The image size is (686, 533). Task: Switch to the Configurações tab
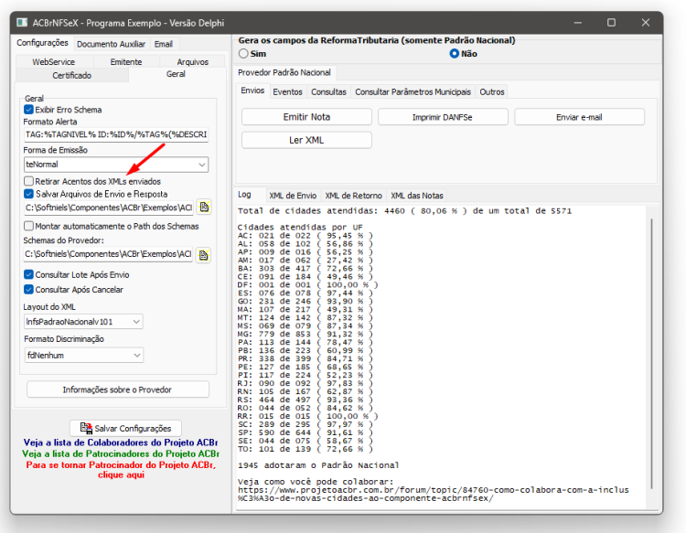pos(42,43)
